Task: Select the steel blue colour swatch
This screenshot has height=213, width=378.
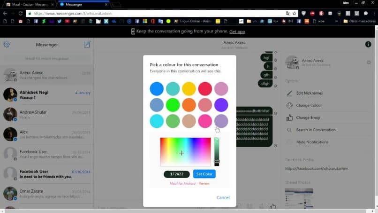Action: [x=157, y=105]
